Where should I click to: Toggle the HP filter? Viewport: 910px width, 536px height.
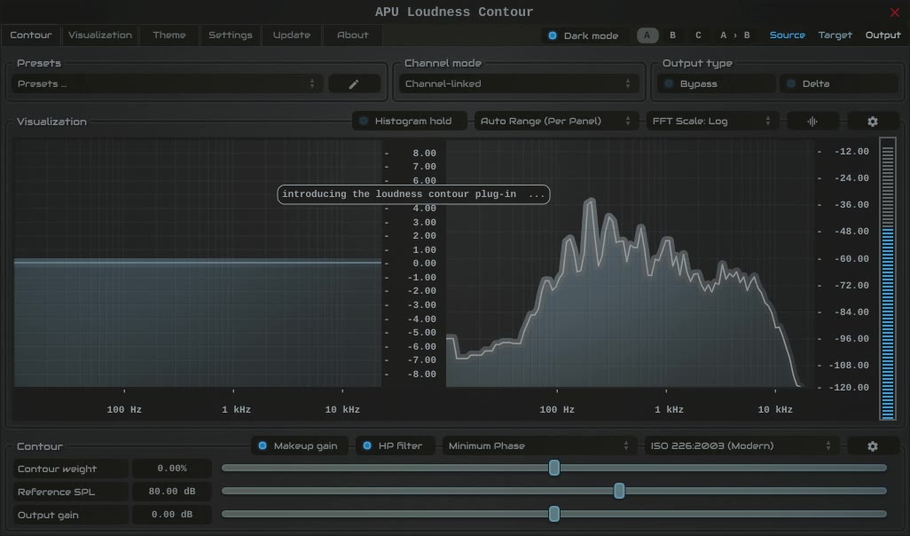click(x=396, y=446)
